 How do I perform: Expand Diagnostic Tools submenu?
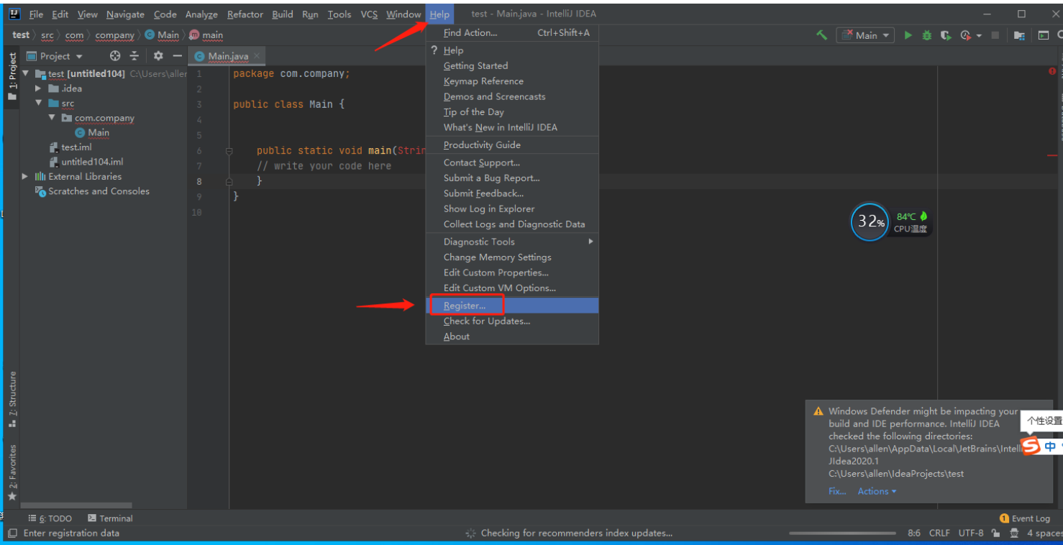click(x=512, y=242)
